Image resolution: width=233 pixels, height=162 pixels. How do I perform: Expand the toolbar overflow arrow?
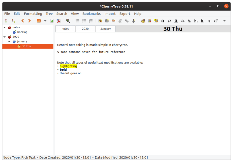coord(224,21)
